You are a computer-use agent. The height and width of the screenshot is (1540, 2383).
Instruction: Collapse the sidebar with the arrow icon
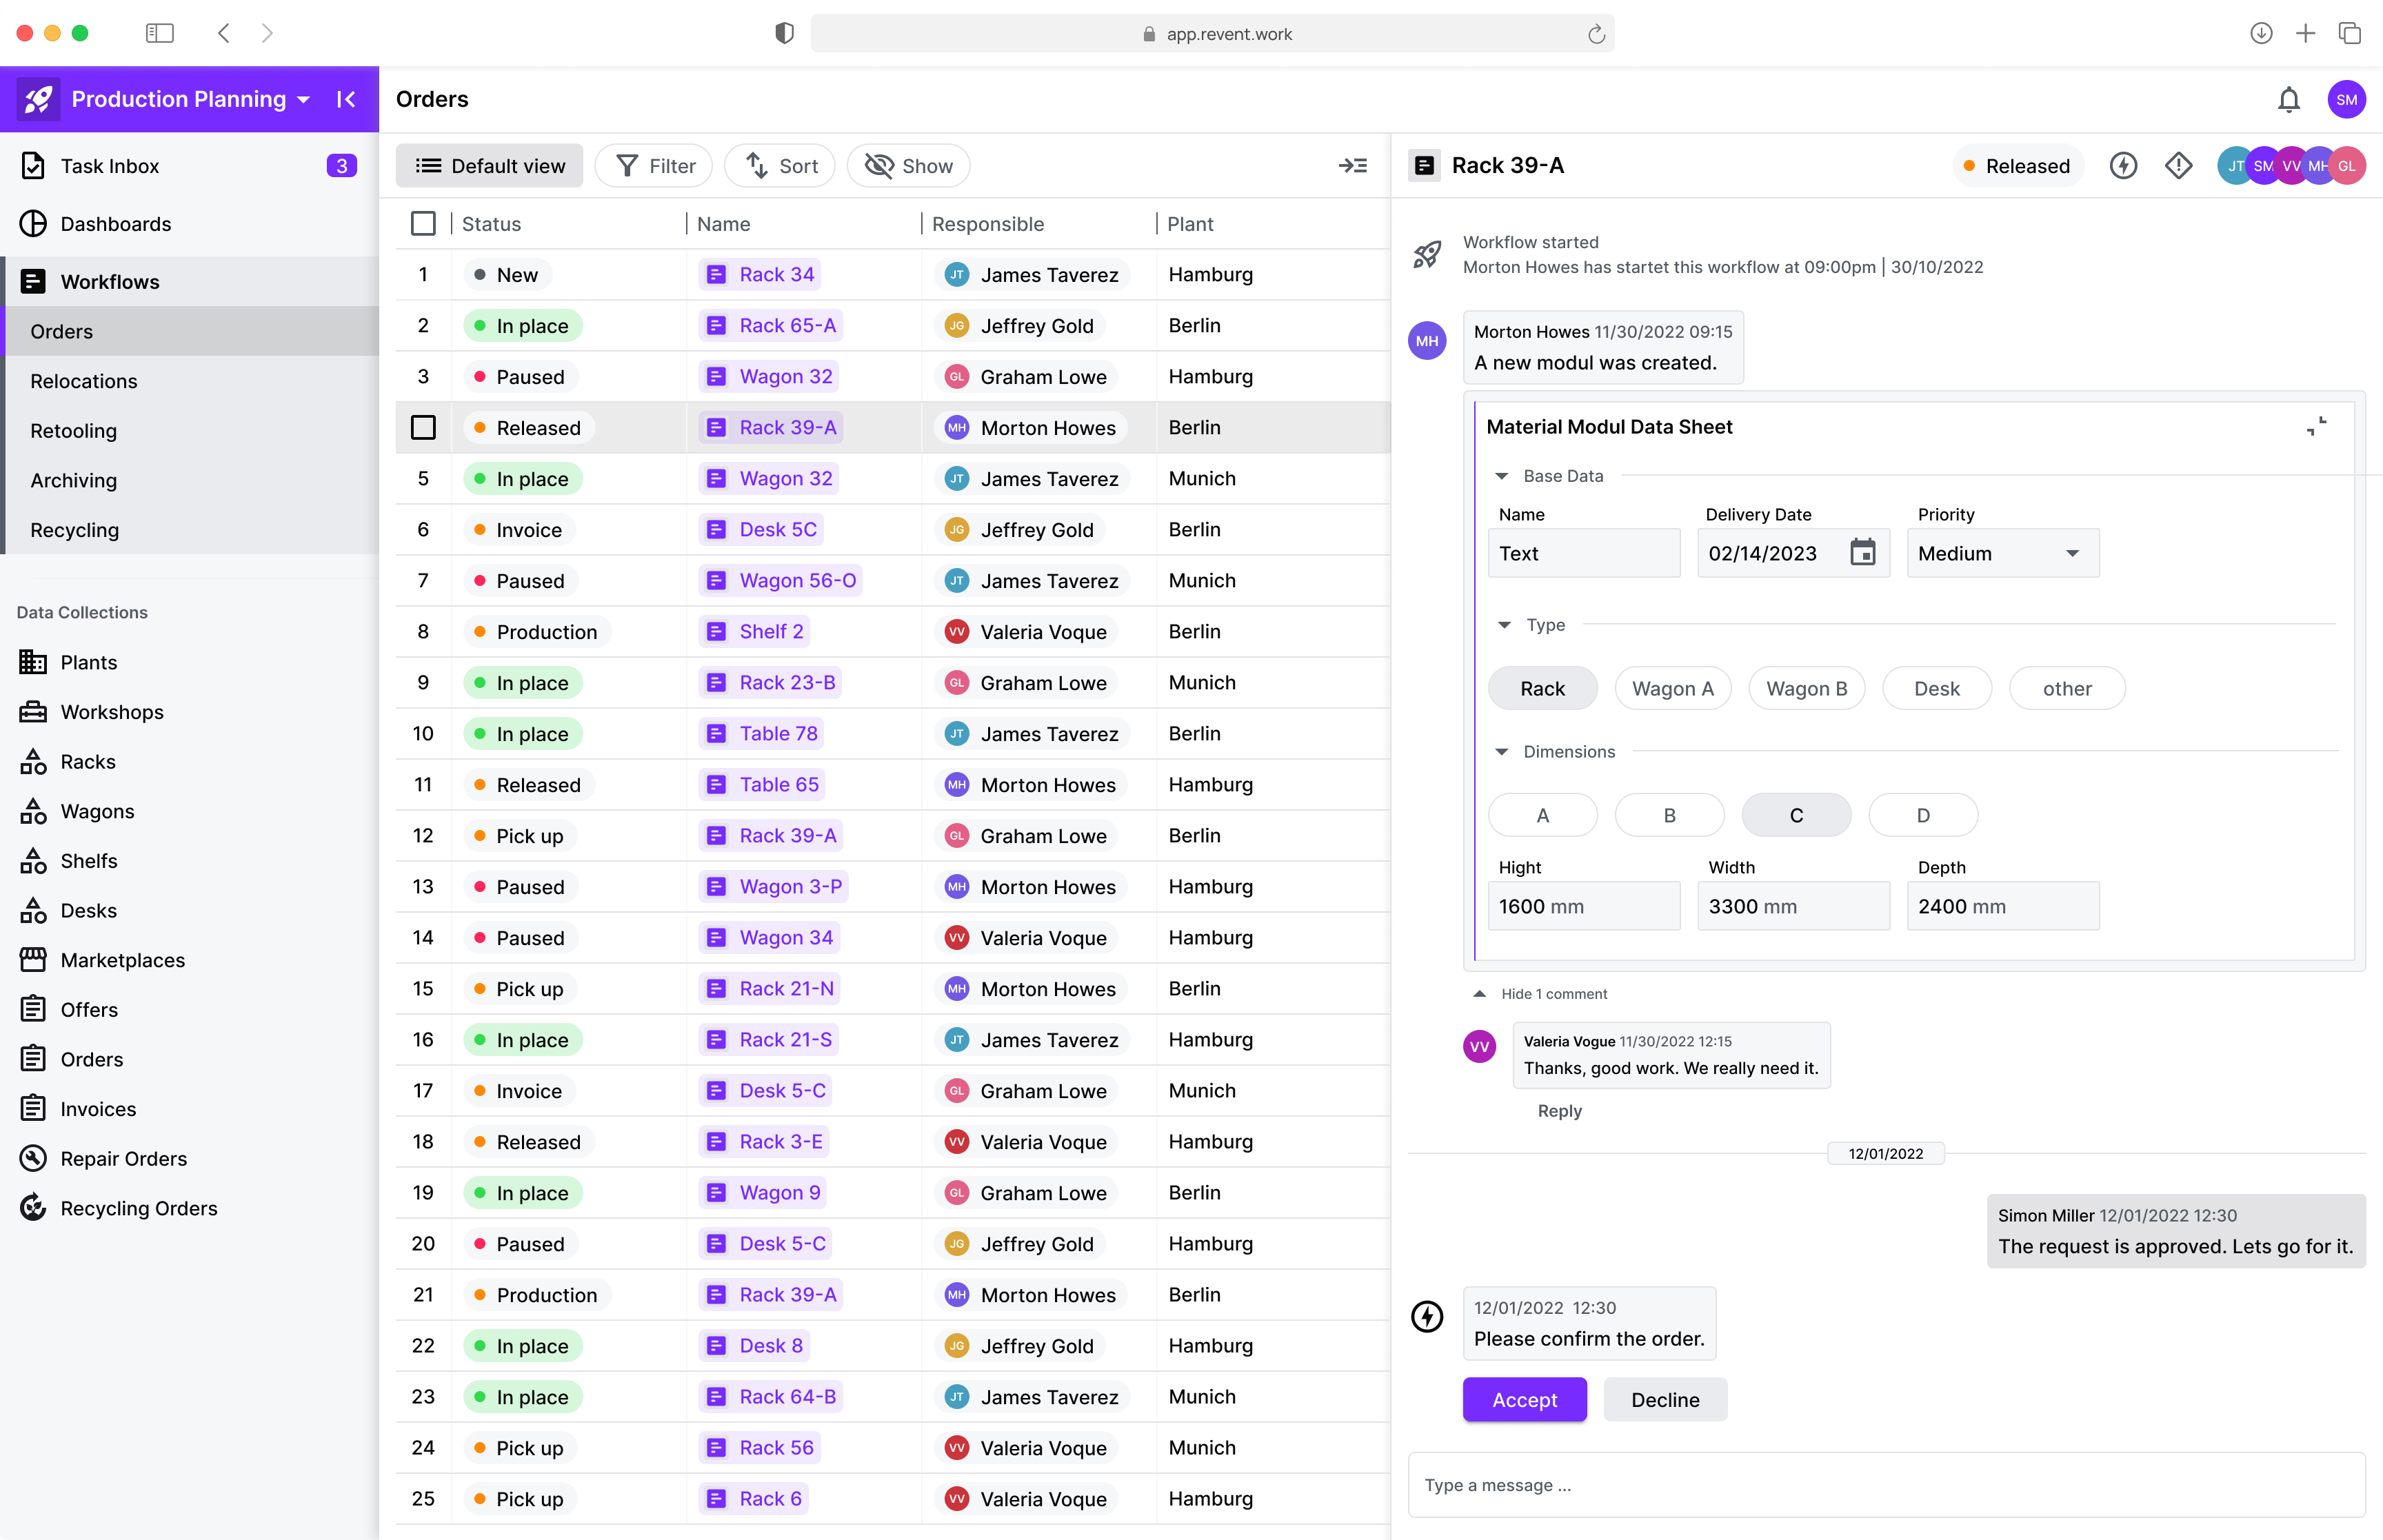point(346,99)
